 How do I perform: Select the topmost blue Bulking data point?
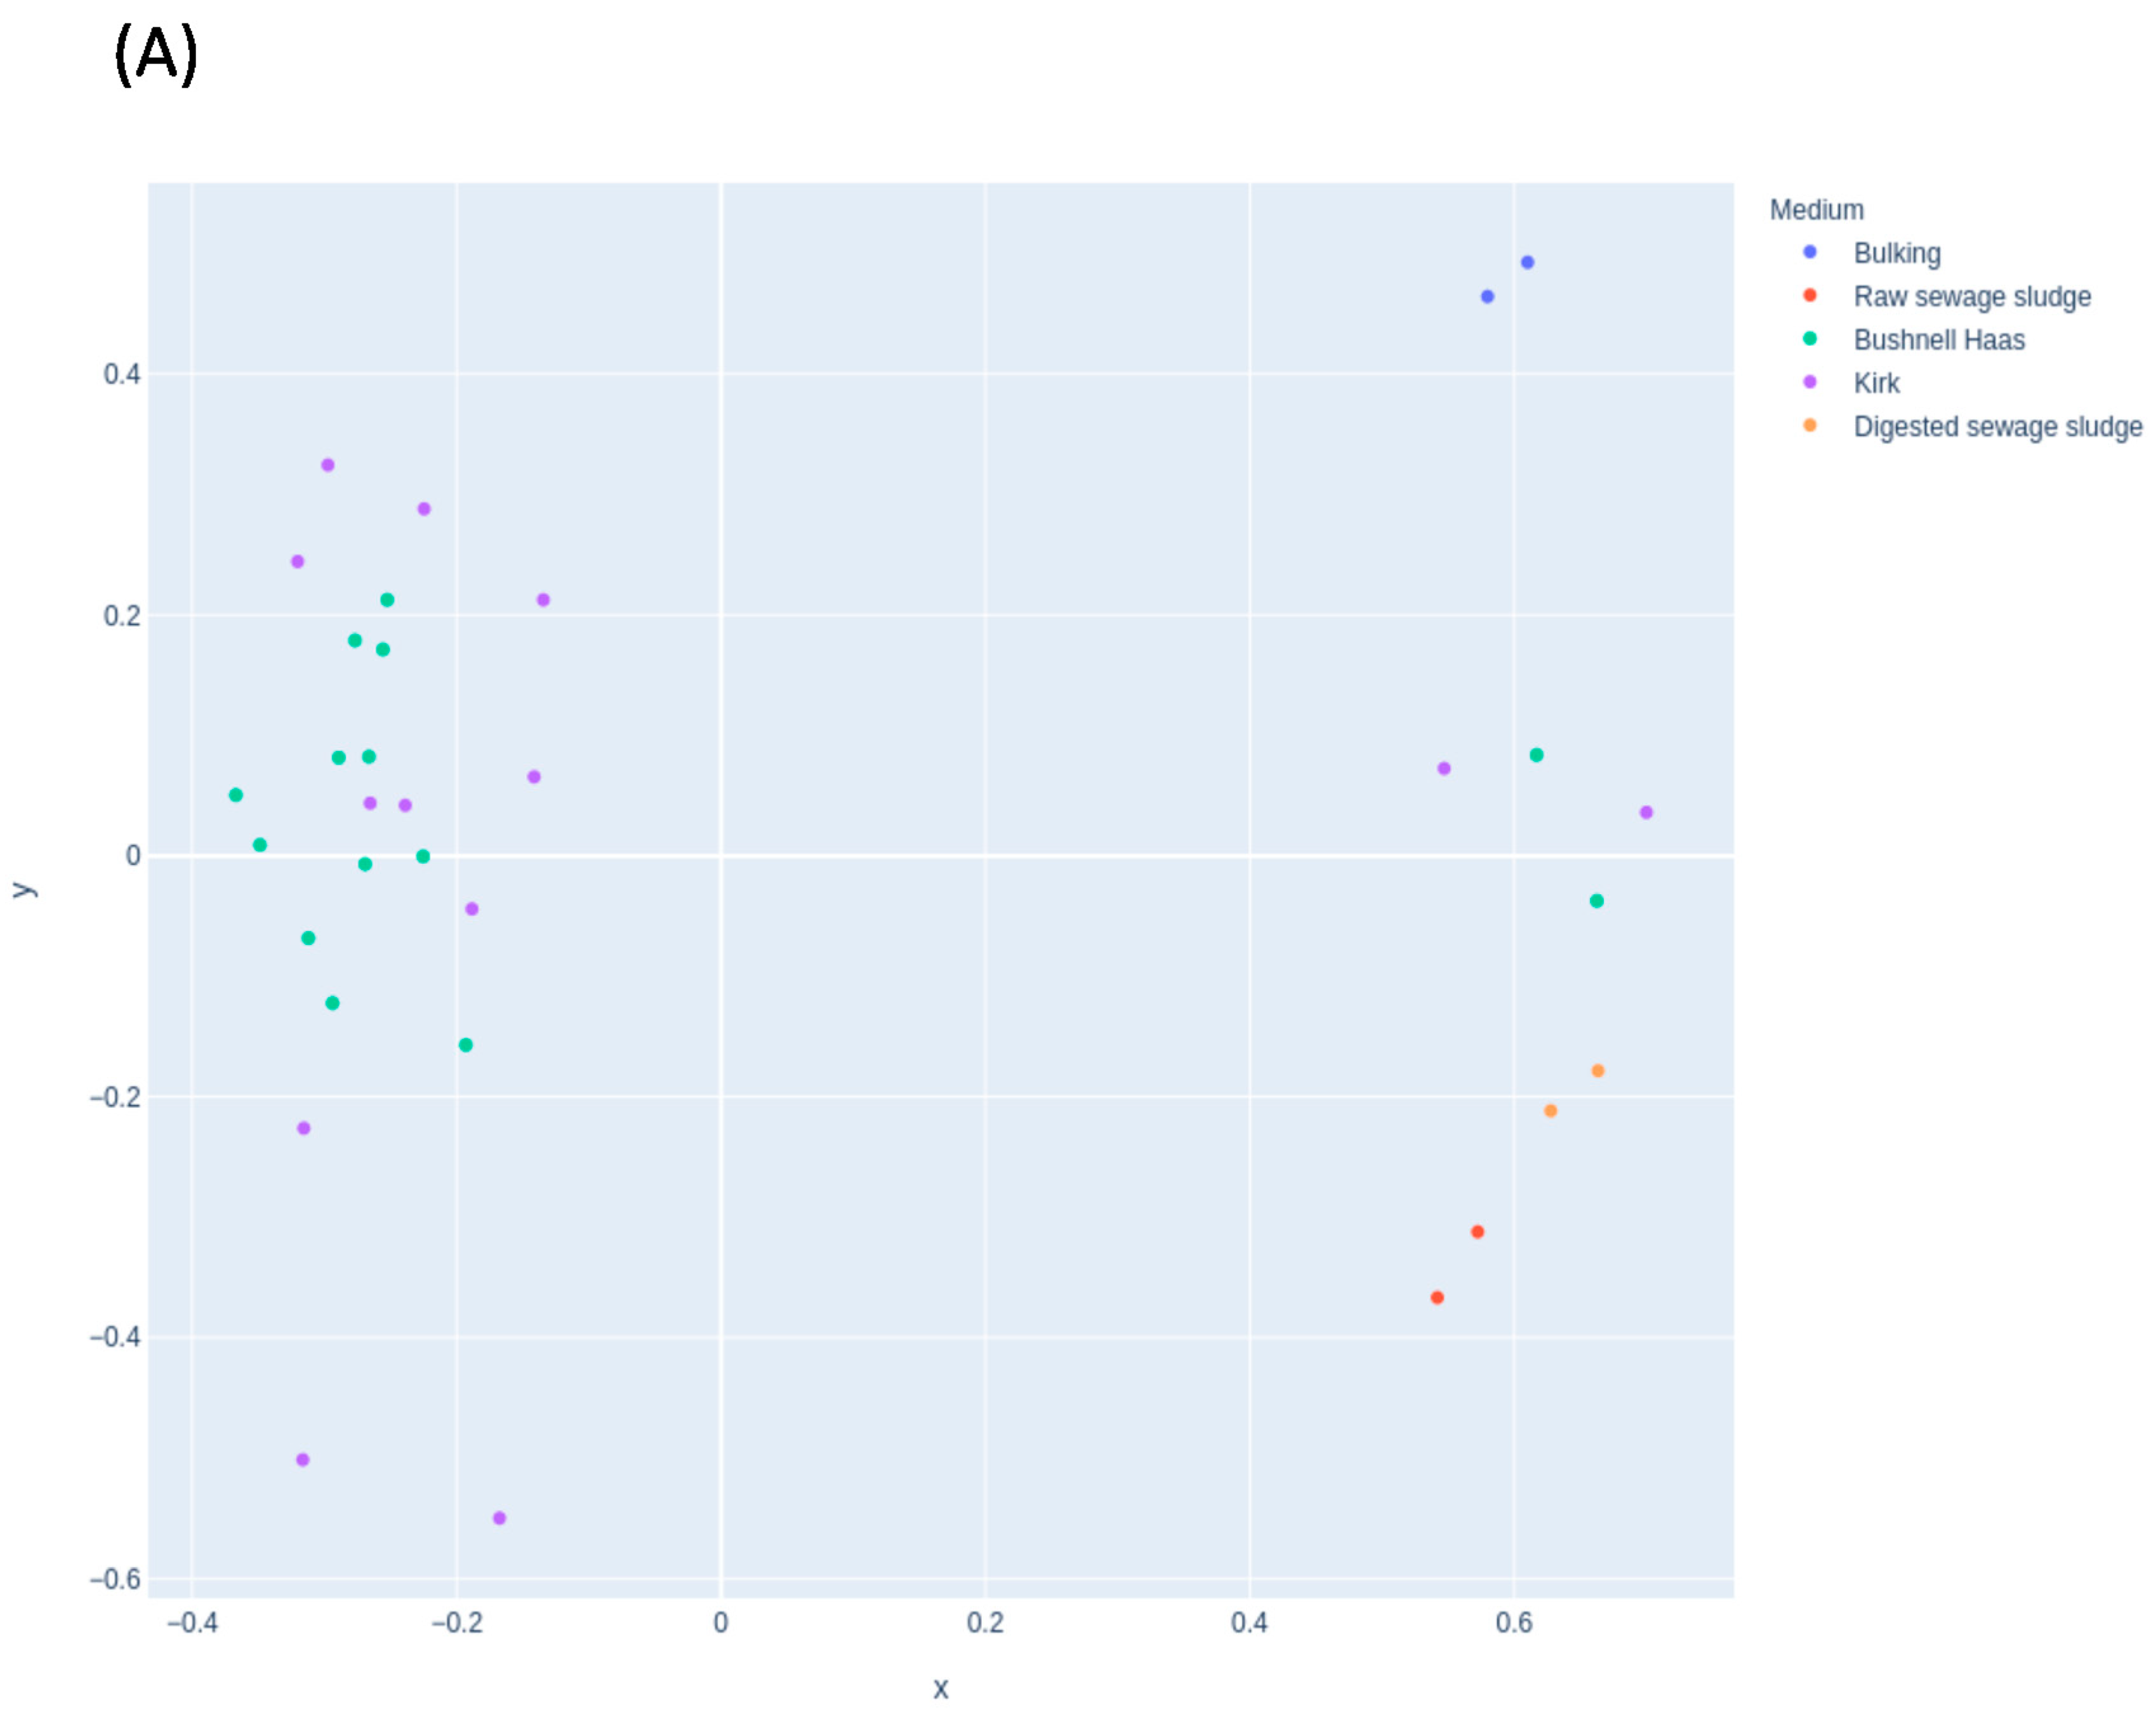pyautogui.click(x=1527, y=263)
